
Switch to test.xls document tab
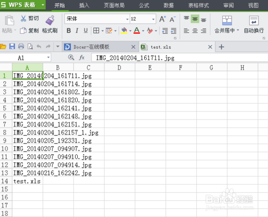[177, 47]
